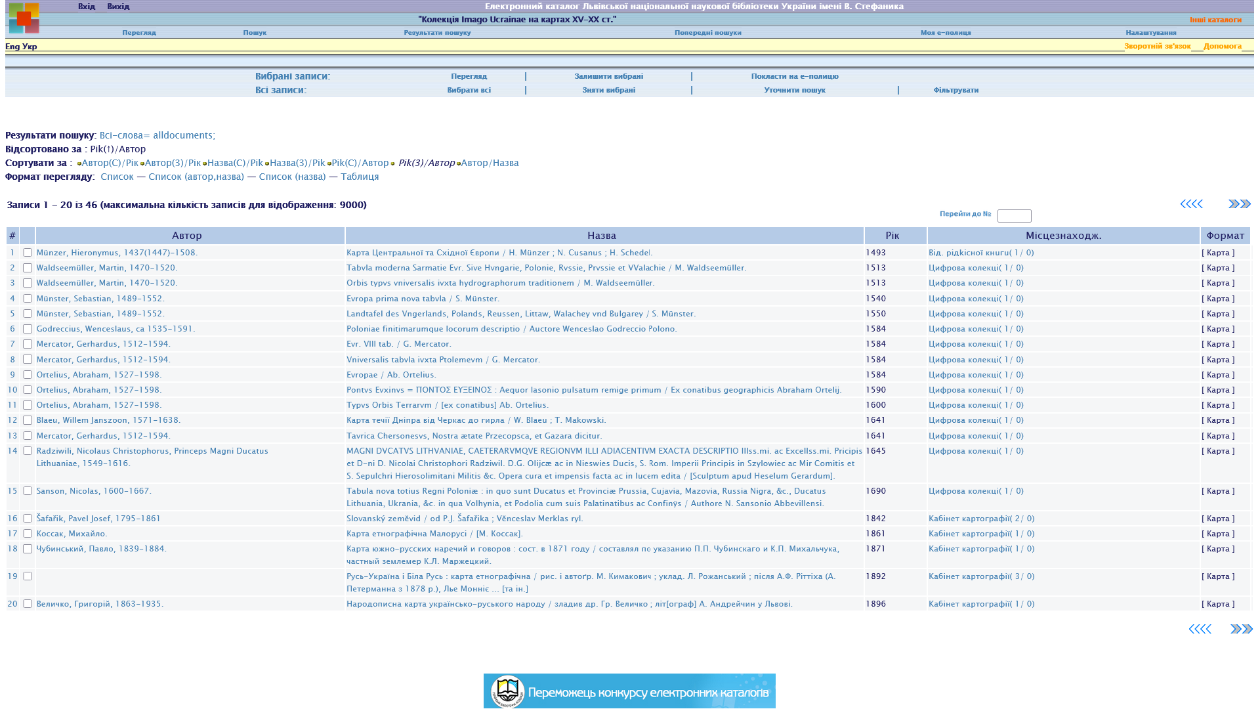1260x709 pixels.
Task: Click top next-page arrows icon
Action: 1240,204
